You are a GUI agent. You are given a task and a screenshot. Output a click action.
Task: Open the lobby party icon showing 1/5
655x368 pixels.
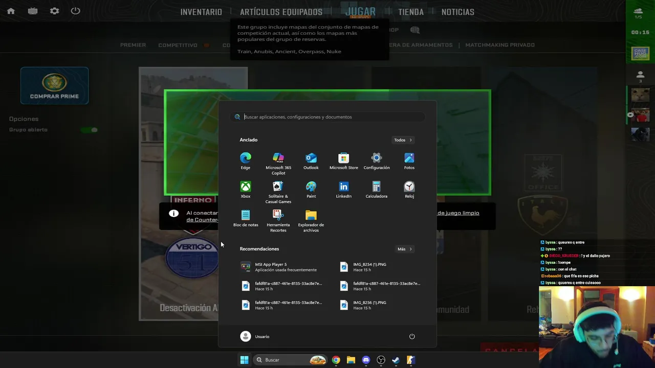[638, 13]
